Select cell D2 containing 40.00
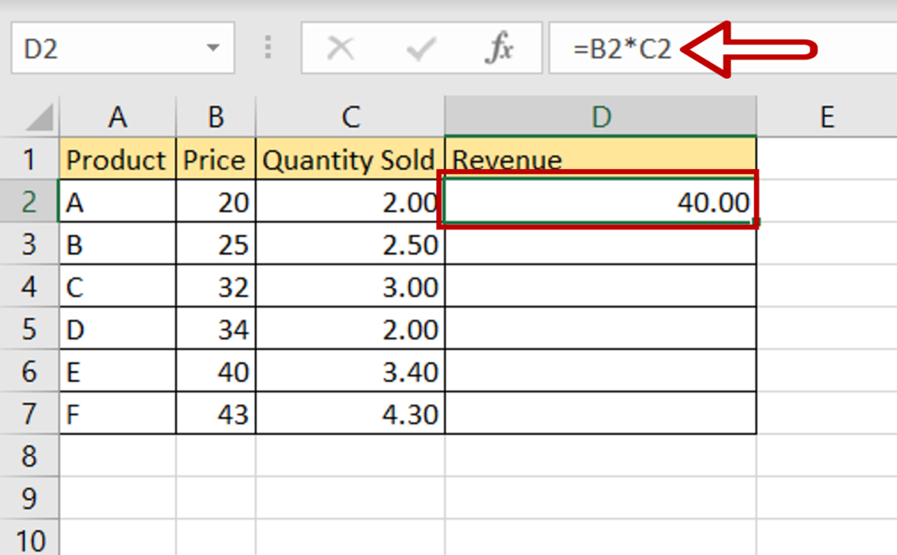Screen dimensions: 897x555 [601, 201]
